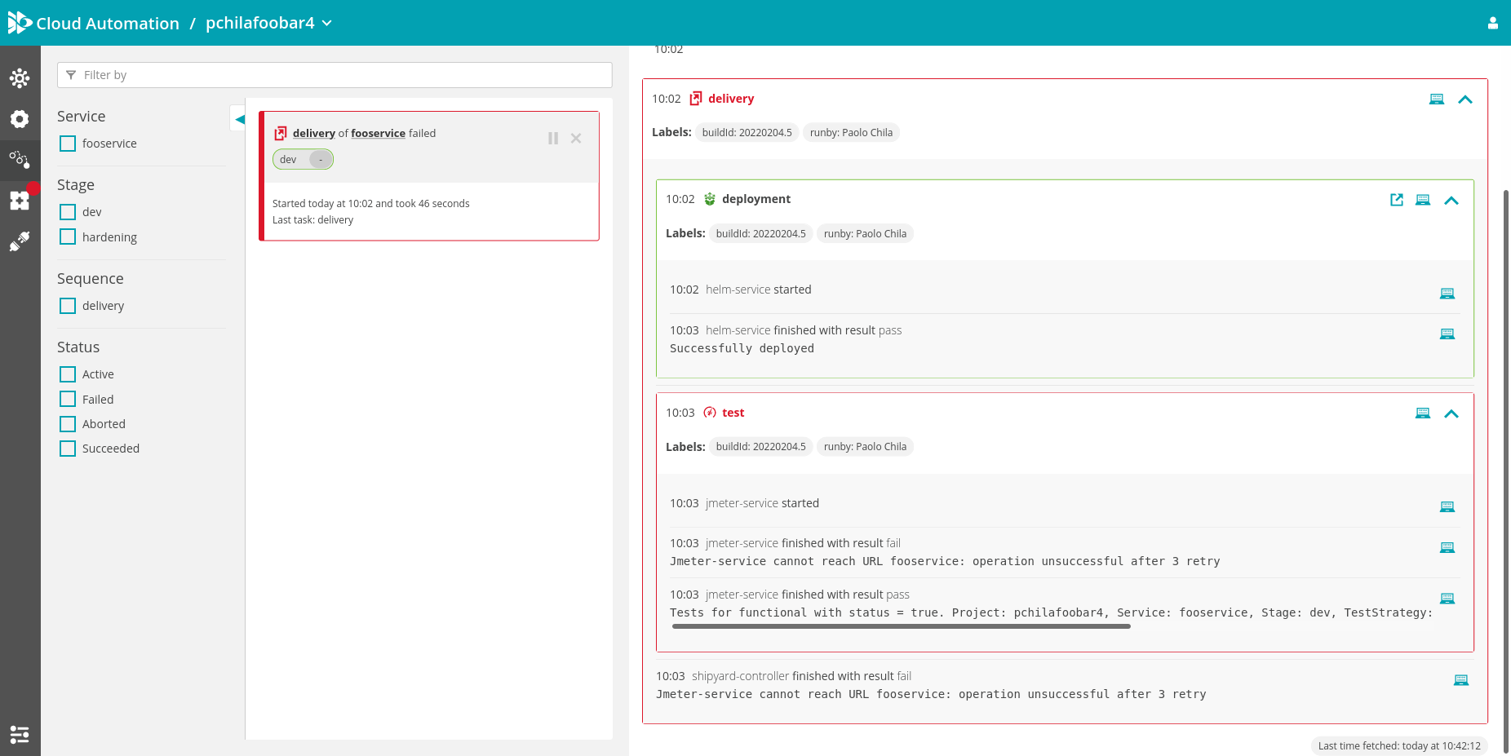The height and width of the screenshot is (756, 1511).
Task: Collapse the test task panel
Action: 1451,413
